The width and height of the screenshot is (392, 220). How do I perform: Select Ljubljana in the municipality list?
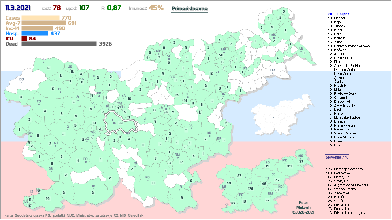(x=342, y=14)
